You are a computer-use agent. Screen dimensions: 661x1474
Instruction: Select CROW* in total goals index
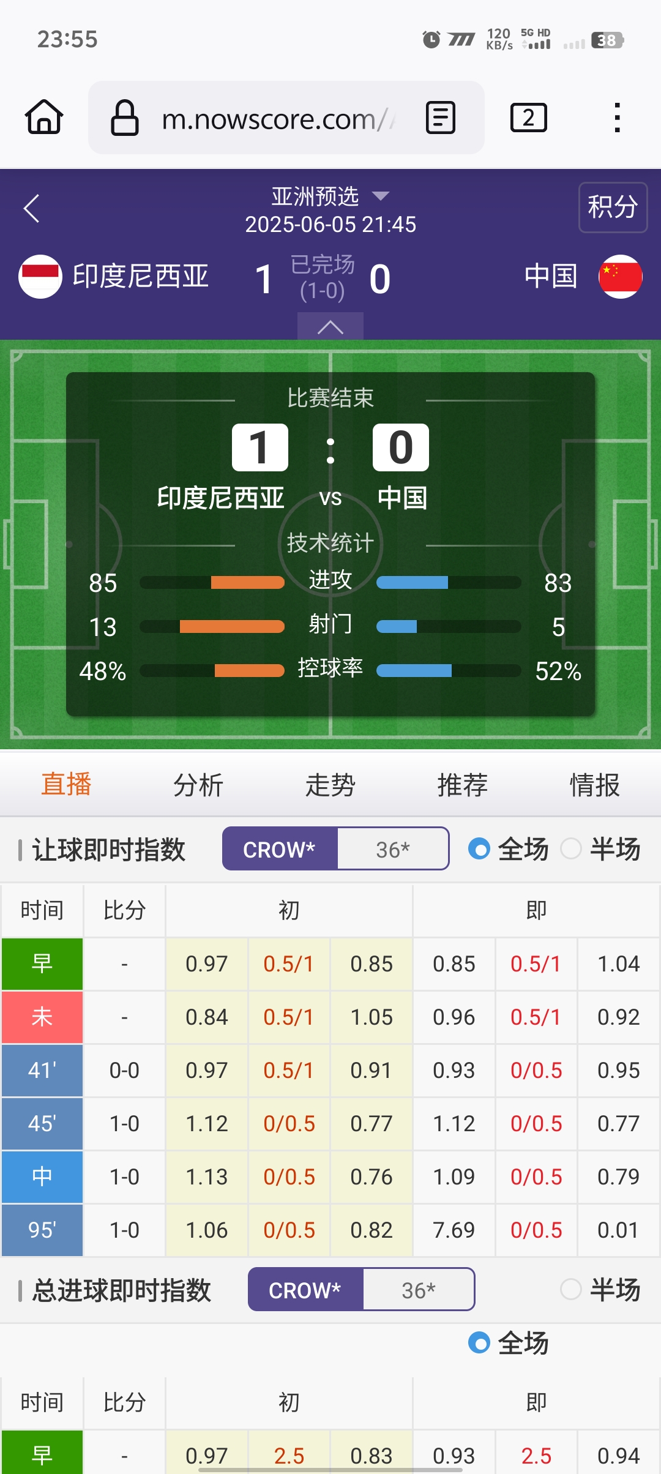305,1290
